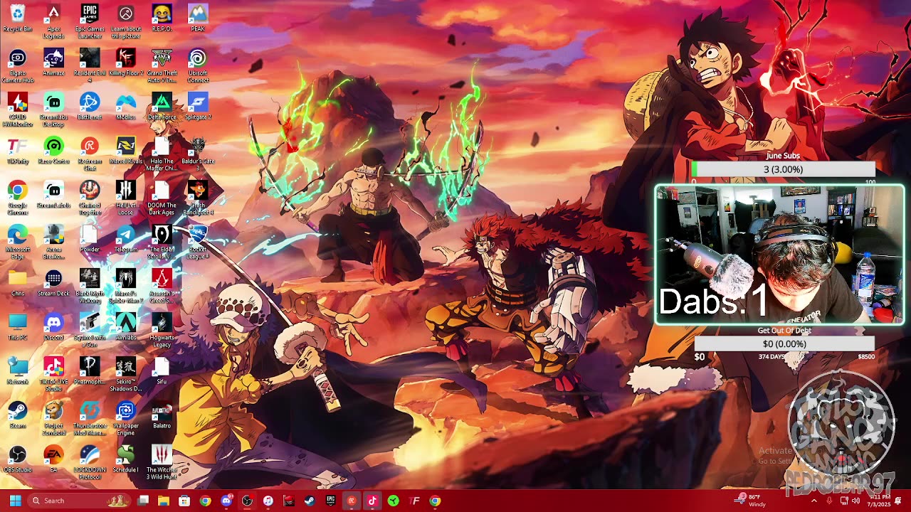
Task: Open Elgato Camera Hub
Action: (17, 65)
